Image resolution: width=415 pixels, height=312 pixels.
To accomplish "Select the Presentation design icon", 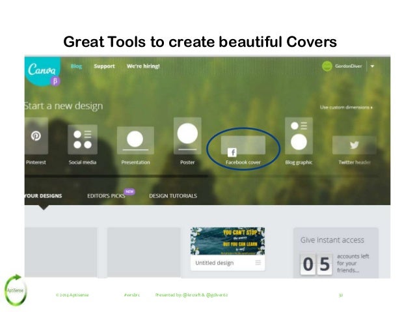I will click(135, 141).
